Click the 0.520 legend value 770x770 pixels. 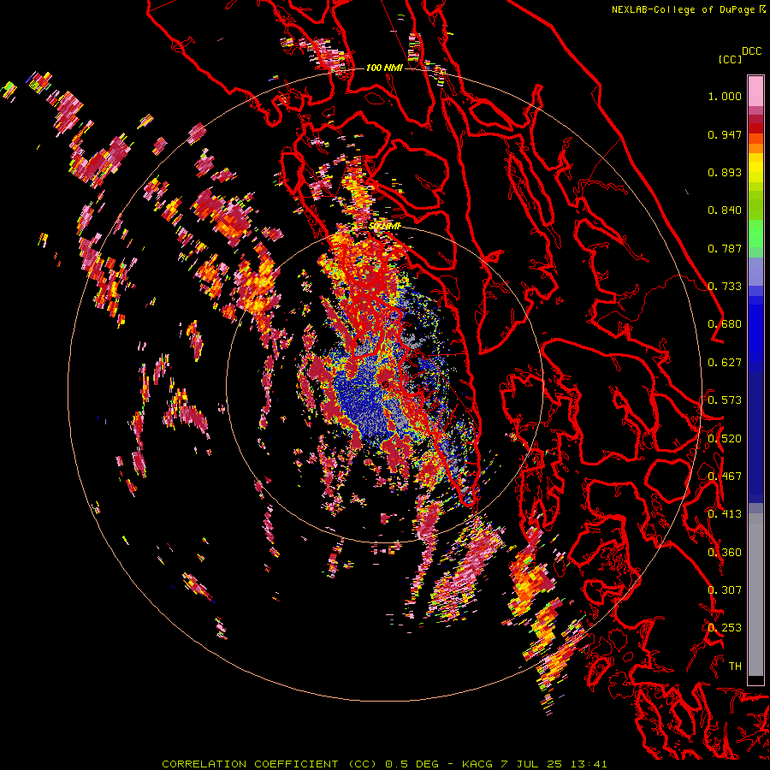click(x=725, y=439)
